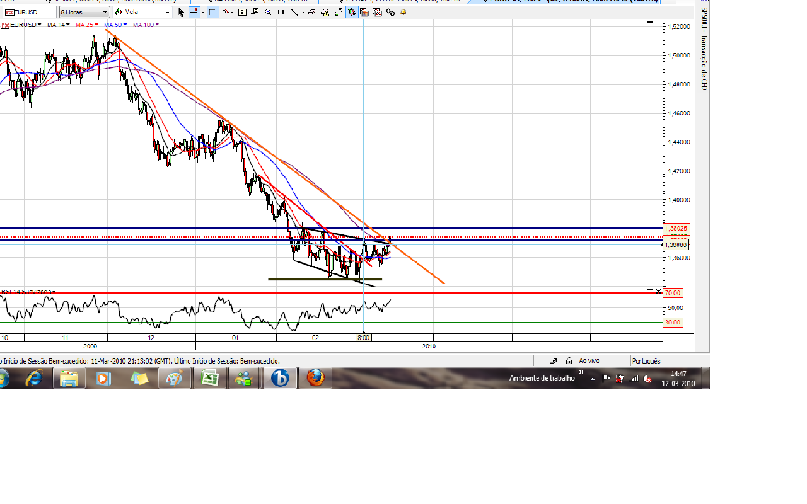This screenshot has height=504, width=807.
Task: Click the 'Ambiente de trabalho' toolbar
Action: (542, 378)
